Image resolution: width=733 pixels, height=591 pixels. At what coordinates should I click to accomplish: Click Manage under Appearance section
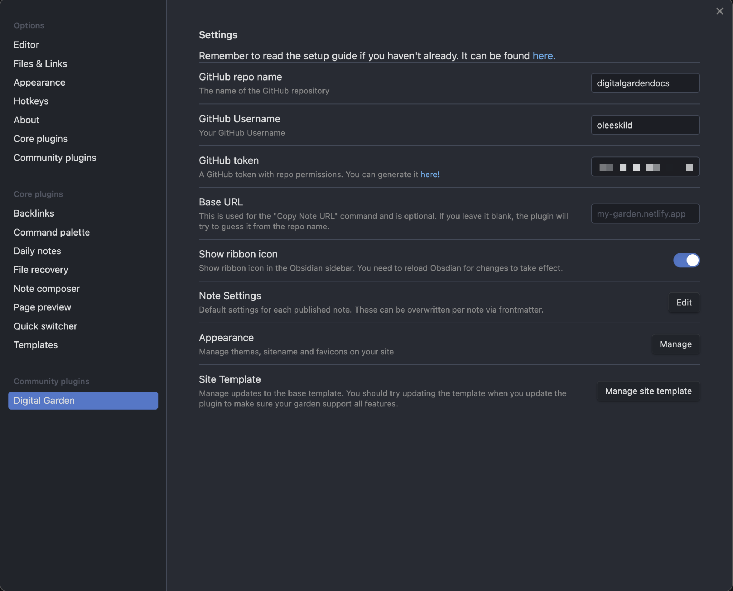click(x=675, y=344)
